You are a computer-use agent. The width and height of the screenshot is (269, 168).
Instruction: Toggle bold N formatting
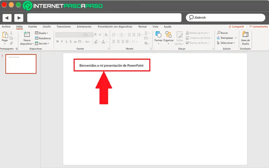click(57, 41)
